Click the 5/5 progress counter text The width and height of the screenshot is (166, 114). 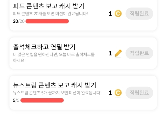coord(16,100)
